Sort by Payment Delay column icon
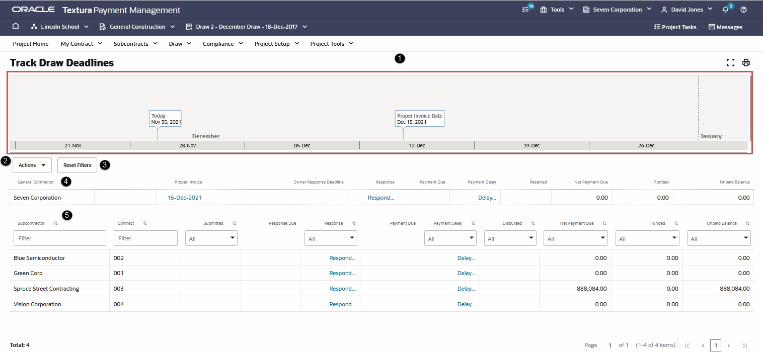The width and height of the screenshot is (763, 355). point(473,223)
